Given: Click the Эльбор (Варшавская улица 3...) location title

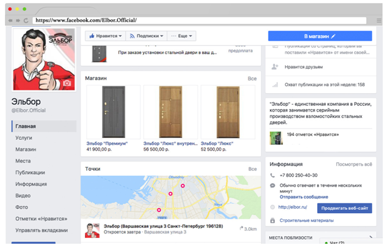Looking at the screenshot, I should pyautogui.click(x=163, y=226).
